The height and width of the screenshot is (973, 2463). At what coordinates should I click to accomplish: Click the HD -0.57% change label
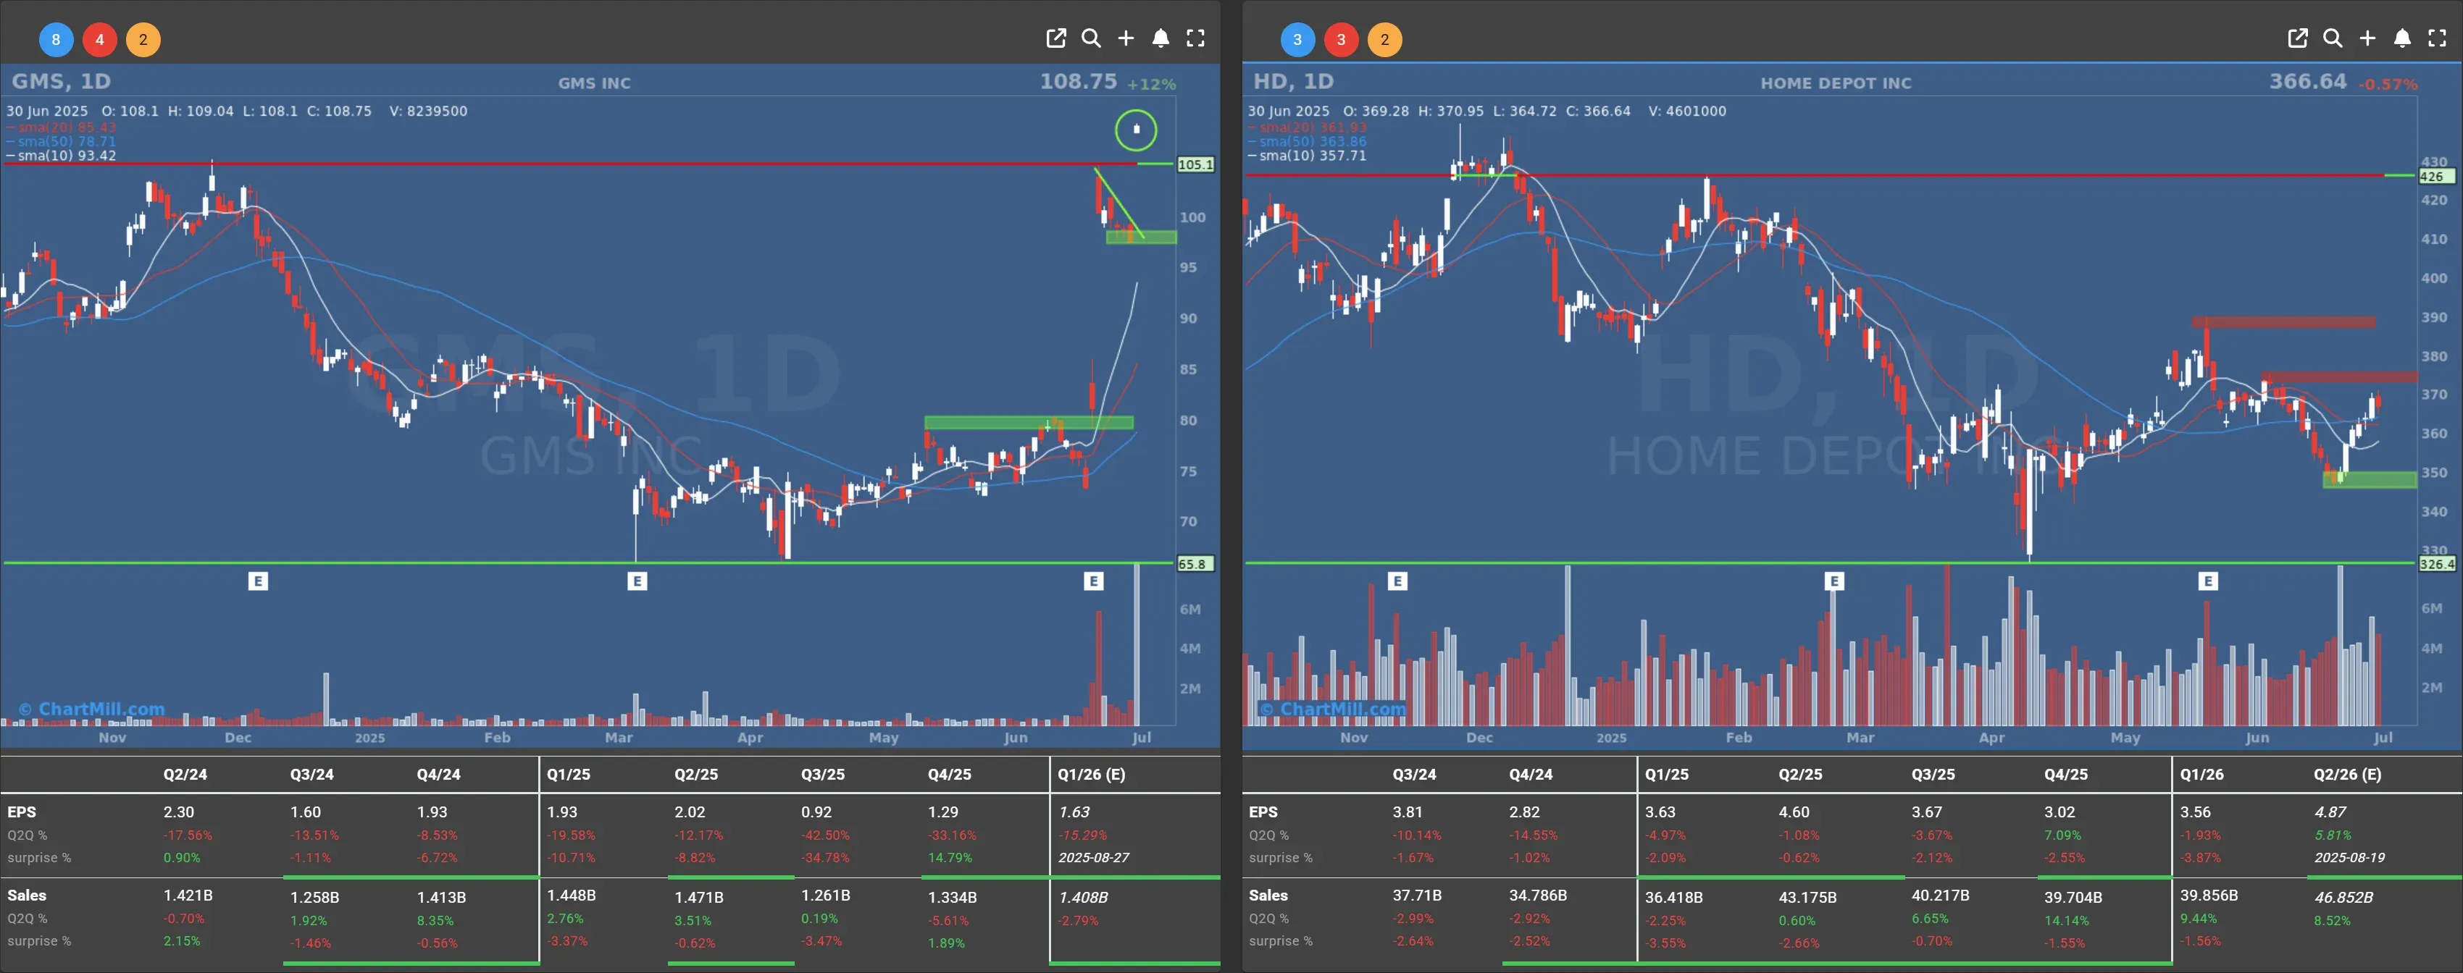tap(2388, 84)
